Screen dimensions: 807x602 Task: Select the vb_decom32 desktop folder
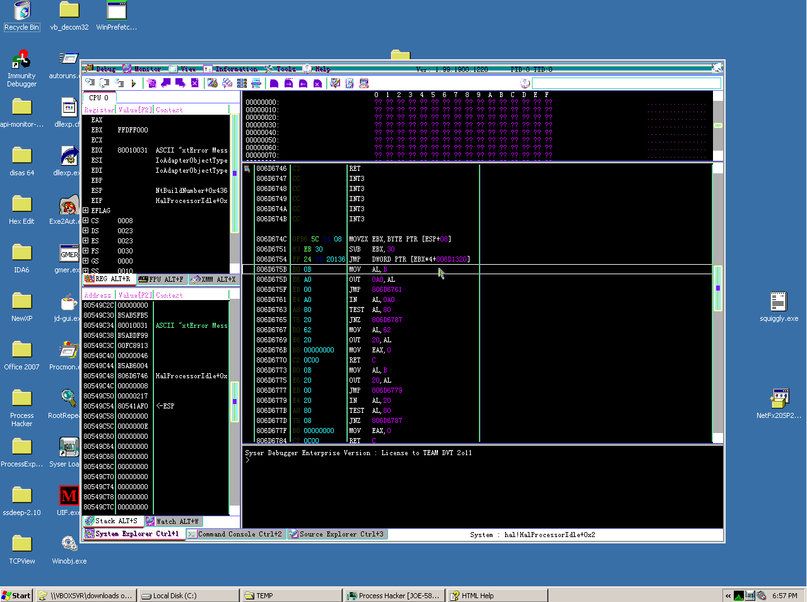[69, 16]
